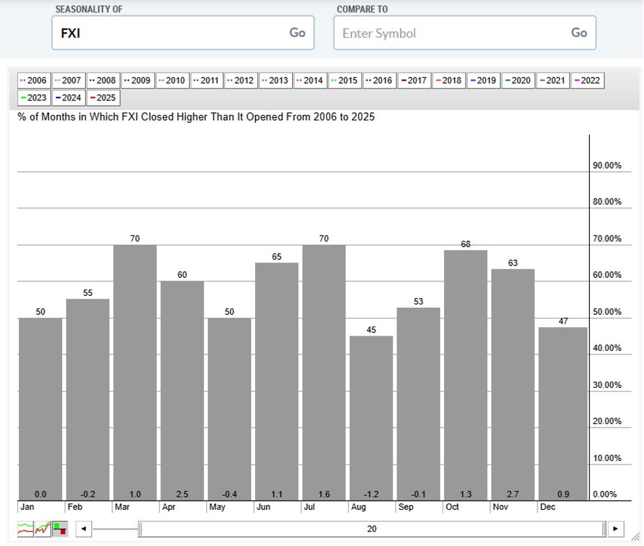The image size is (644, 546).
Task: Focus the Enter Symbol compare field
Action: [x=450, y=33]
